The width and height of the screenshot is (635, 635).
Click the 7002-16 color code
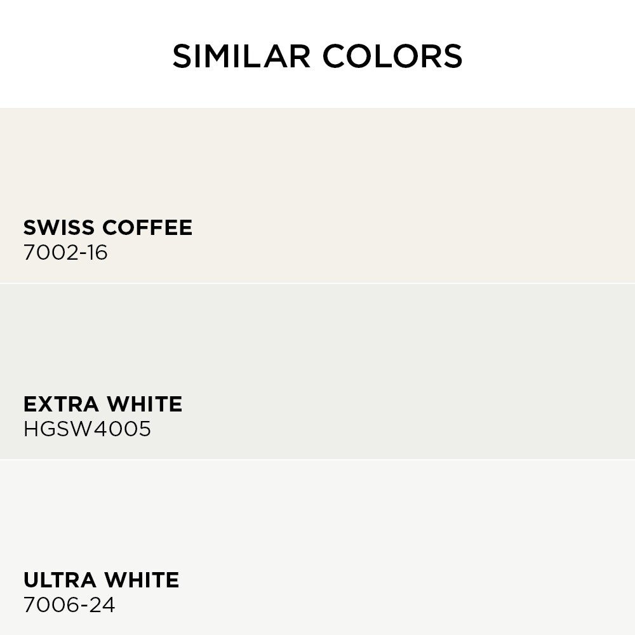65,253
